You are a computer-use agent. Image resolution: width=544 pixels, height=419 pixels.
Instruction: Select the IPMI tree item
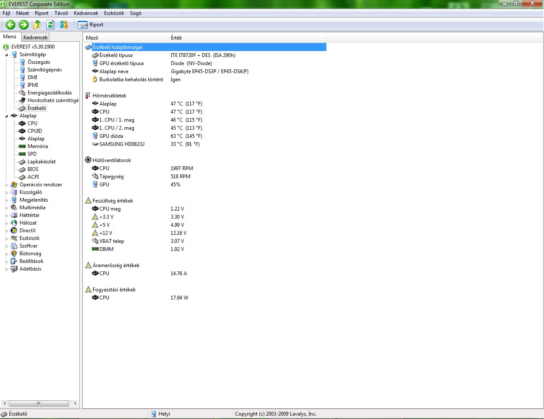coord(33,85)
